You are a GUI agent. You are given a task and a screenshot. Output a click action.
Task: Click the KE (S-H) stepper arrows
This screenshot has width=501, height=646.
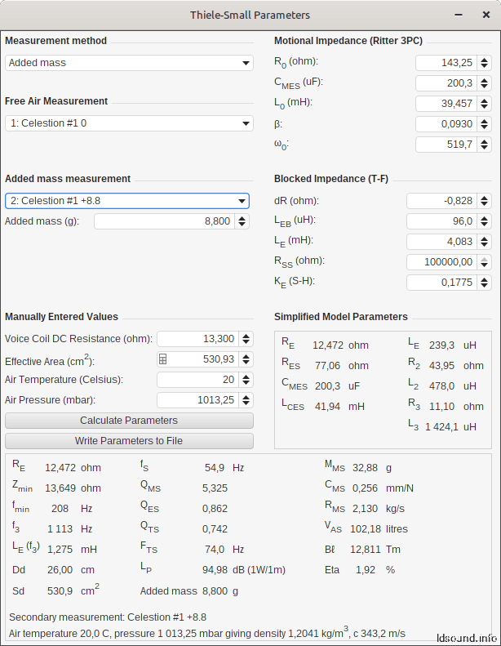click(485, 283)
